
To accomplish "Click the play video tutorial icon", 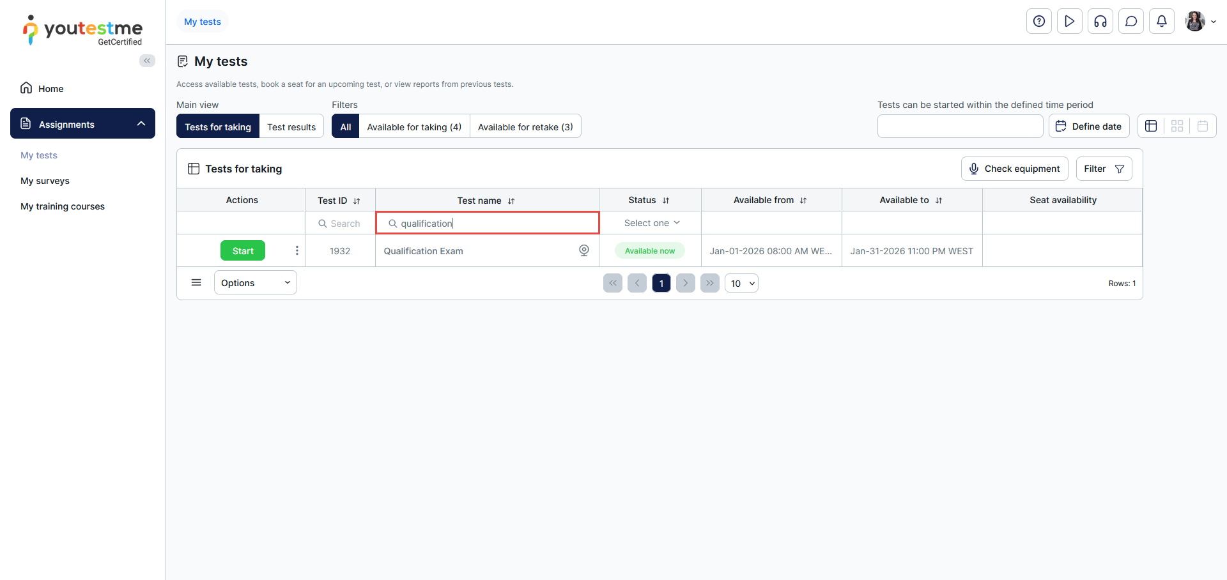I will [1069, 21].
